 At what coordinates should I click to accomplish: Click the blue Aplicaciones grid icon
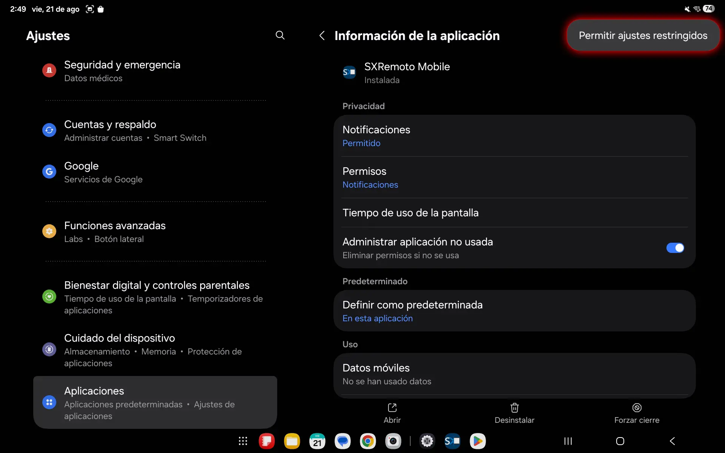click(x=49, y=402)
